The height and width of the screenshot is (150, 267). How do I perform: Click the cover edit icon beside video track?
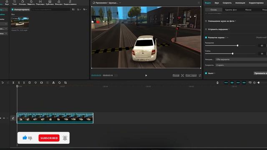click(13, 118)
